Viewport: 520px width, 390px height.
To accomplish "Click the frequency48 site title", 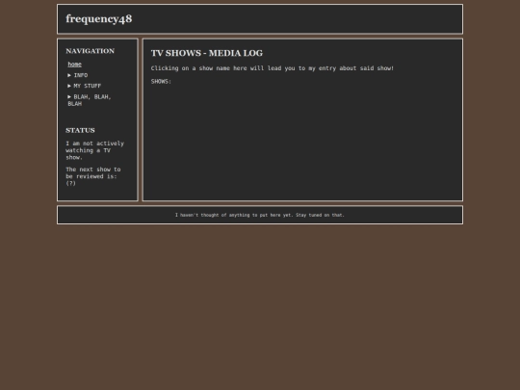I will 99,19.
